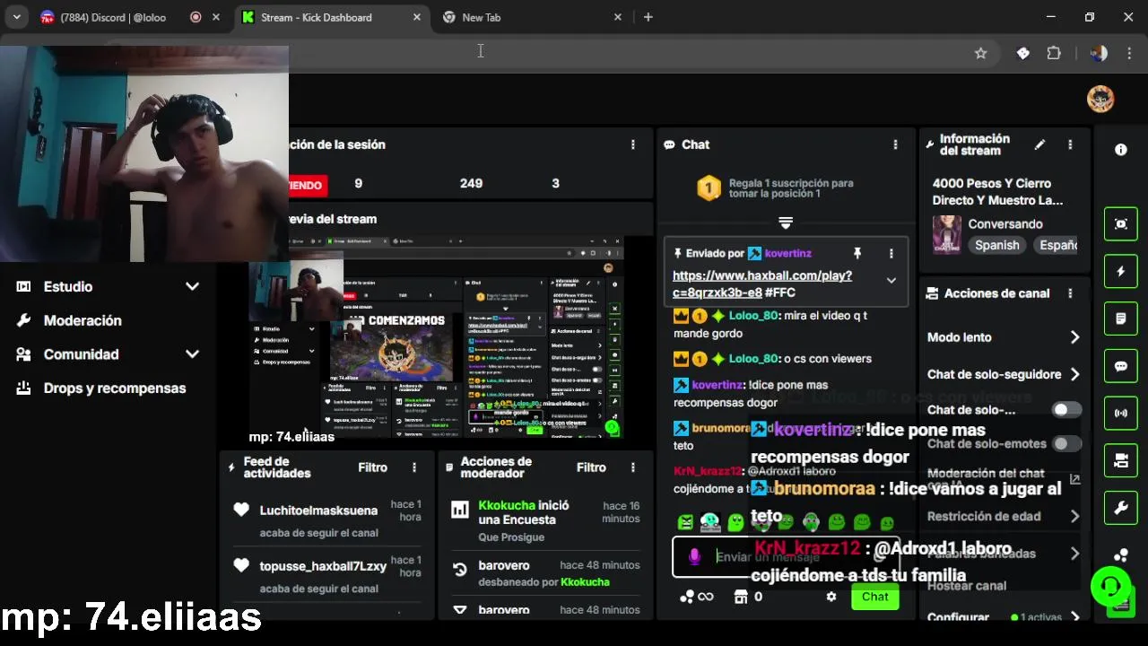Image resolution: width=1148 pixels, height=646 pixels.
Task: Edit stream info with pencil icon
Action: (1039, 144)
